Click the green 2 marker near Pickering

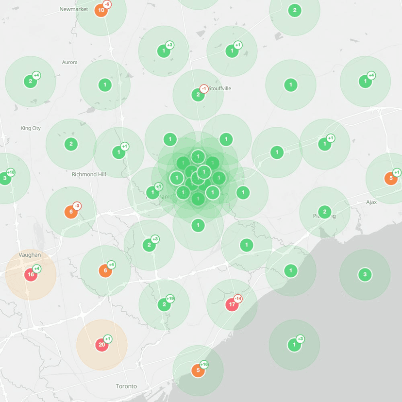pyautogui.click(x=324, y=212)
